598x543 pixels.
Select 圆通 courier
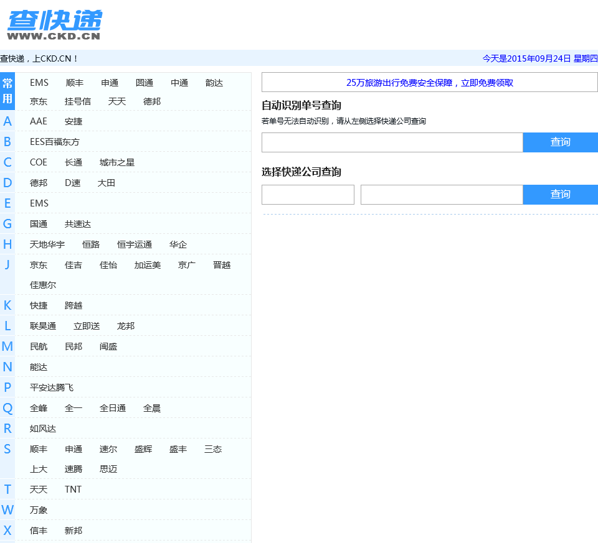(x=144, y=83)
